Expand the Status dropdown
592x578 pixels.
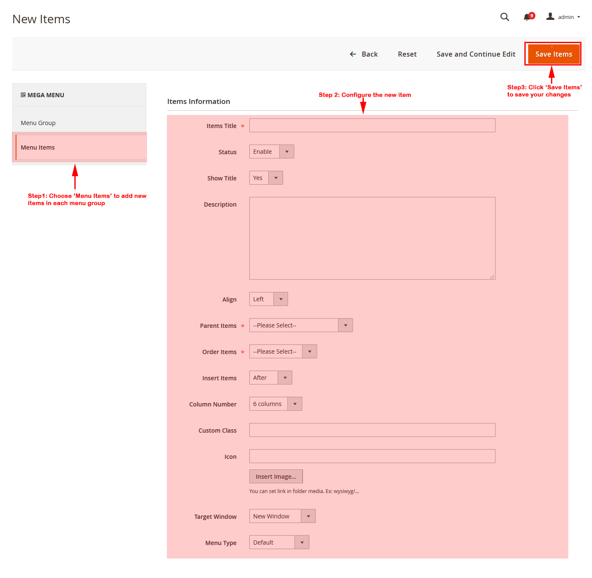tap(271, 152)
